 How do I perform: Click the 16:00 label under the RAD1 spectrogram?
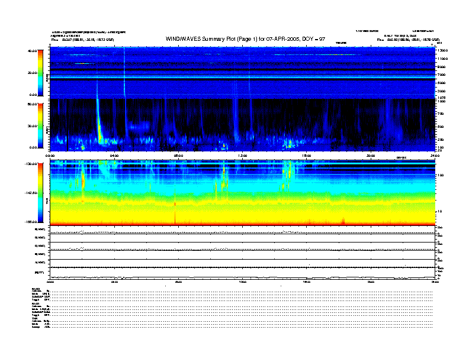point(307,156)
